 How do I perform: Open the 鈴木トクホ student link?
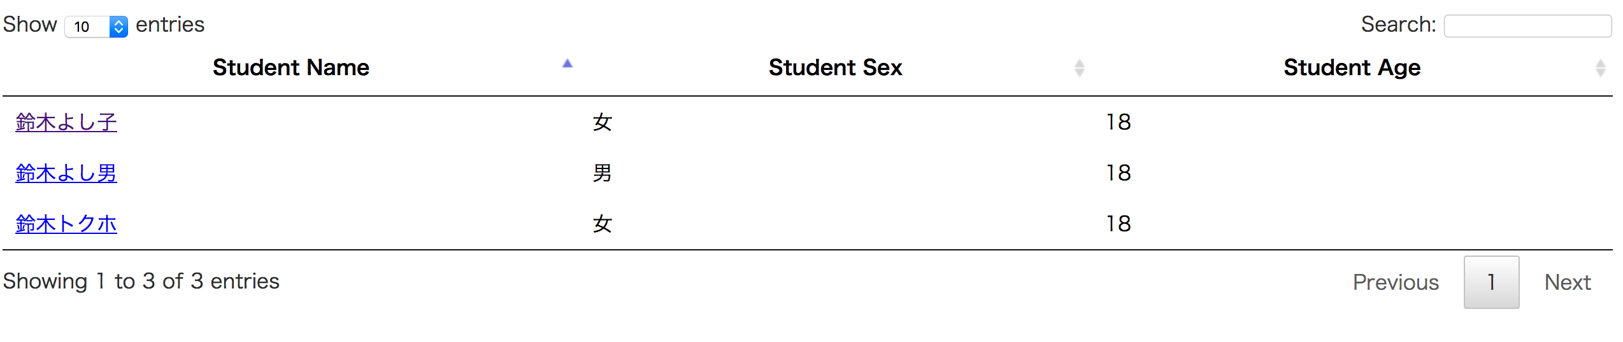(66, 224)
